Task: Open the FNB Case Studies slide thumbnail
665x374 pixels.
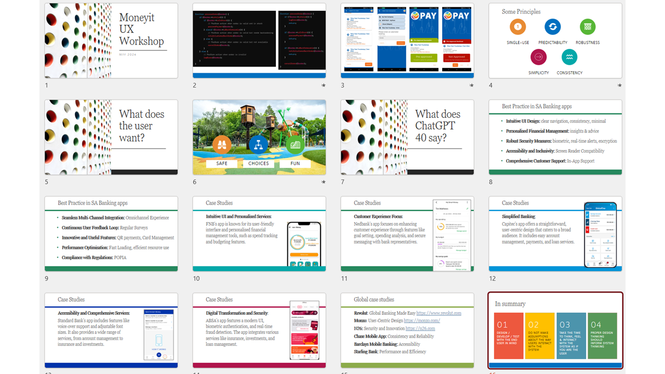Action: pyautogui.click(x=259, y=234)
